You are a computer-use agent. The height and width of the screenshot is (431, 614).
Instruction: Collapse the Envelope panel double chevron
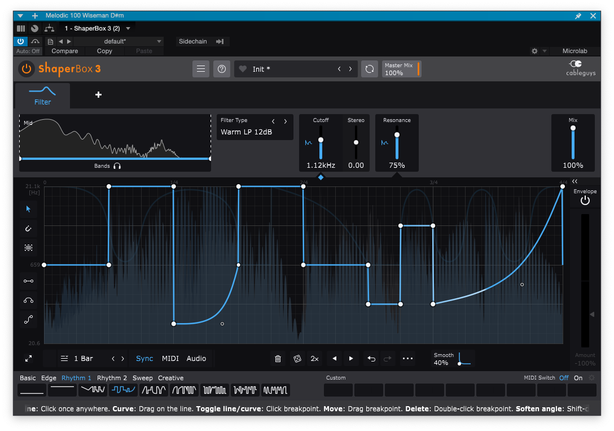pos(574,181)
